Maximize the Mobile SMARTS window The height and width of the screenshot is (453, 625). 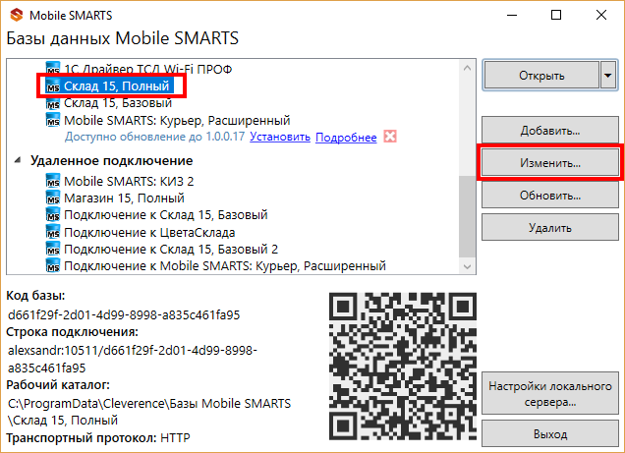point(556,15)
